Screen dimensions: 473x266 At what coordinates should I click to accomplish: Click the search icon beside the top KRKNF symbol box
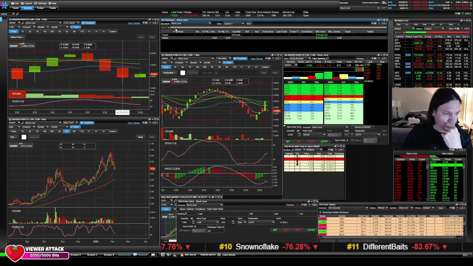pos(17,14)
